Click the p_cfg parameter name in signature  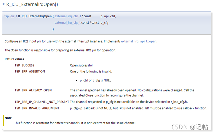pos(104,23)
